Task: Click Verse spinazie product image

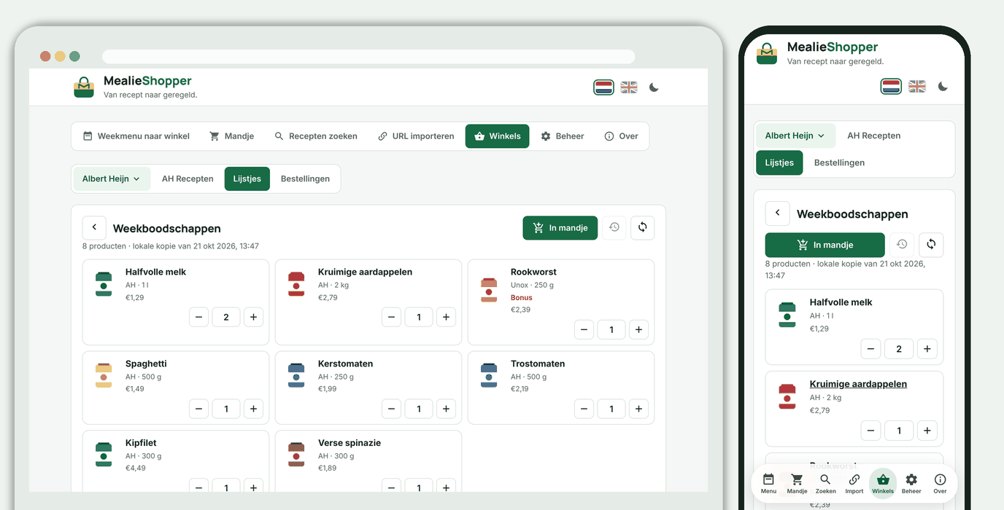Action: [x=296, y=454]
